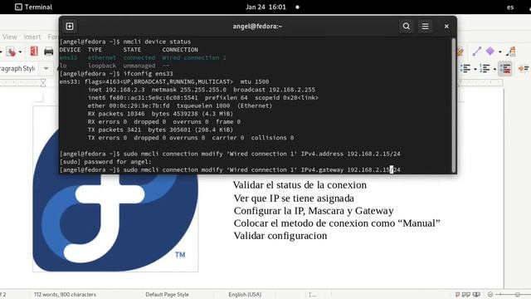Click English (USA) language in status bar

245,294
